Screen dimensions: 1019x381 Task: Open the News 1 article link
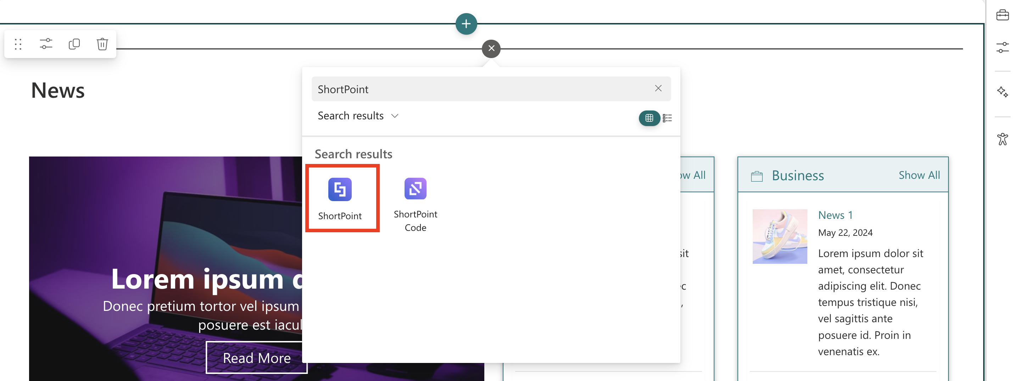pyautogui.click(x=835, y=215)
